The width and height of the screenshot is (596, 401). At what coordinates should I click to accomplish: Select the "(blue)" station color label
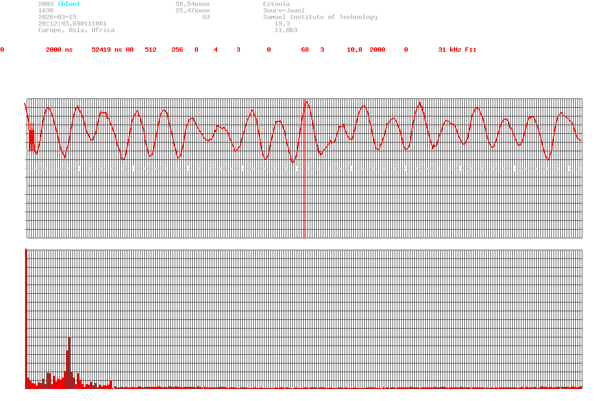[69, 4]
